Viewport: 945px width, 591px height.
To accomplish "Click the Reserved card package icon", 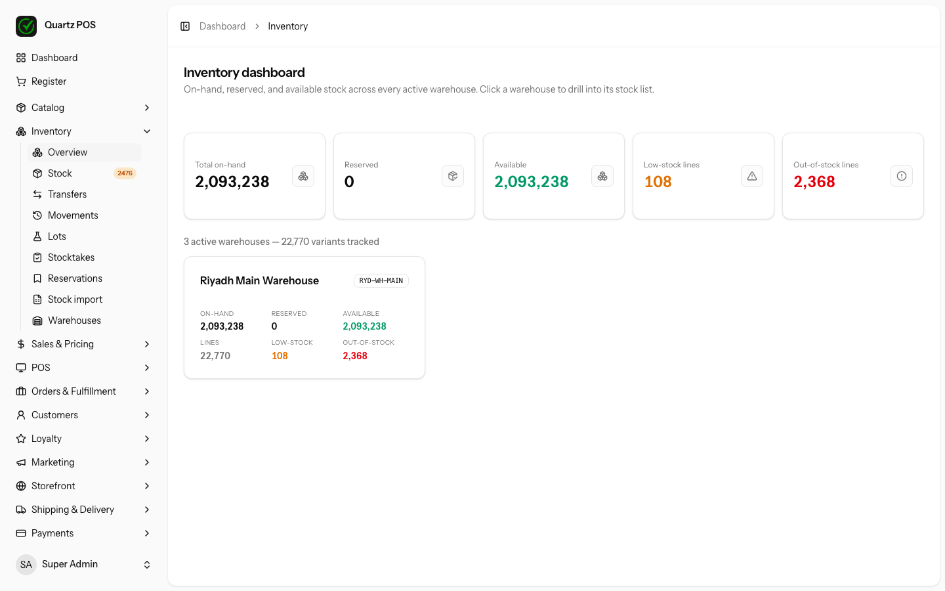I will point(453,176).
